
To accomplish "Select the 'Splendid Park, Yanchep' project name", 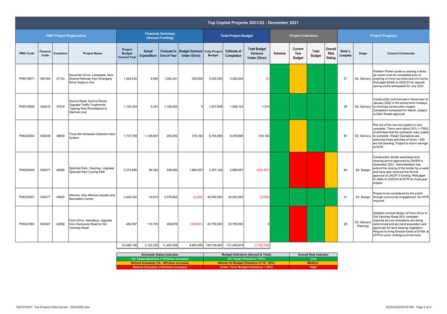I will (91, 170).
